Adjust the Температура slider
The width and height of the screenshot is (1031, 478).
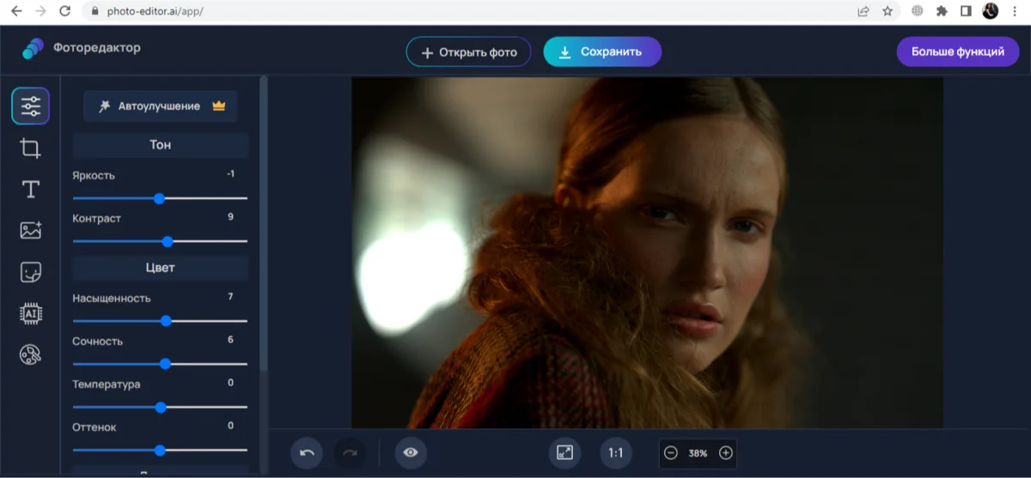coord(160,407)
